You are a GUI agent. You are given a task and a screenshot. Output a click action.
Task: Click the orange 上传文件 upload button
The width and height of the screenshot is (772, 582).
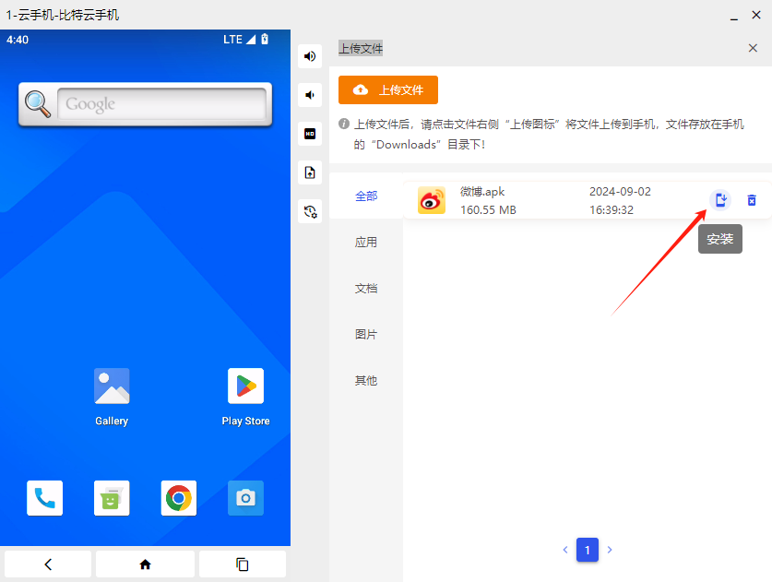(x=388, y=89)
